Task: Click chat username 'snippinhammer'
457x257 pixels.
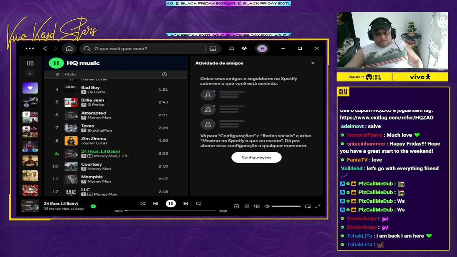Action: 366,144
